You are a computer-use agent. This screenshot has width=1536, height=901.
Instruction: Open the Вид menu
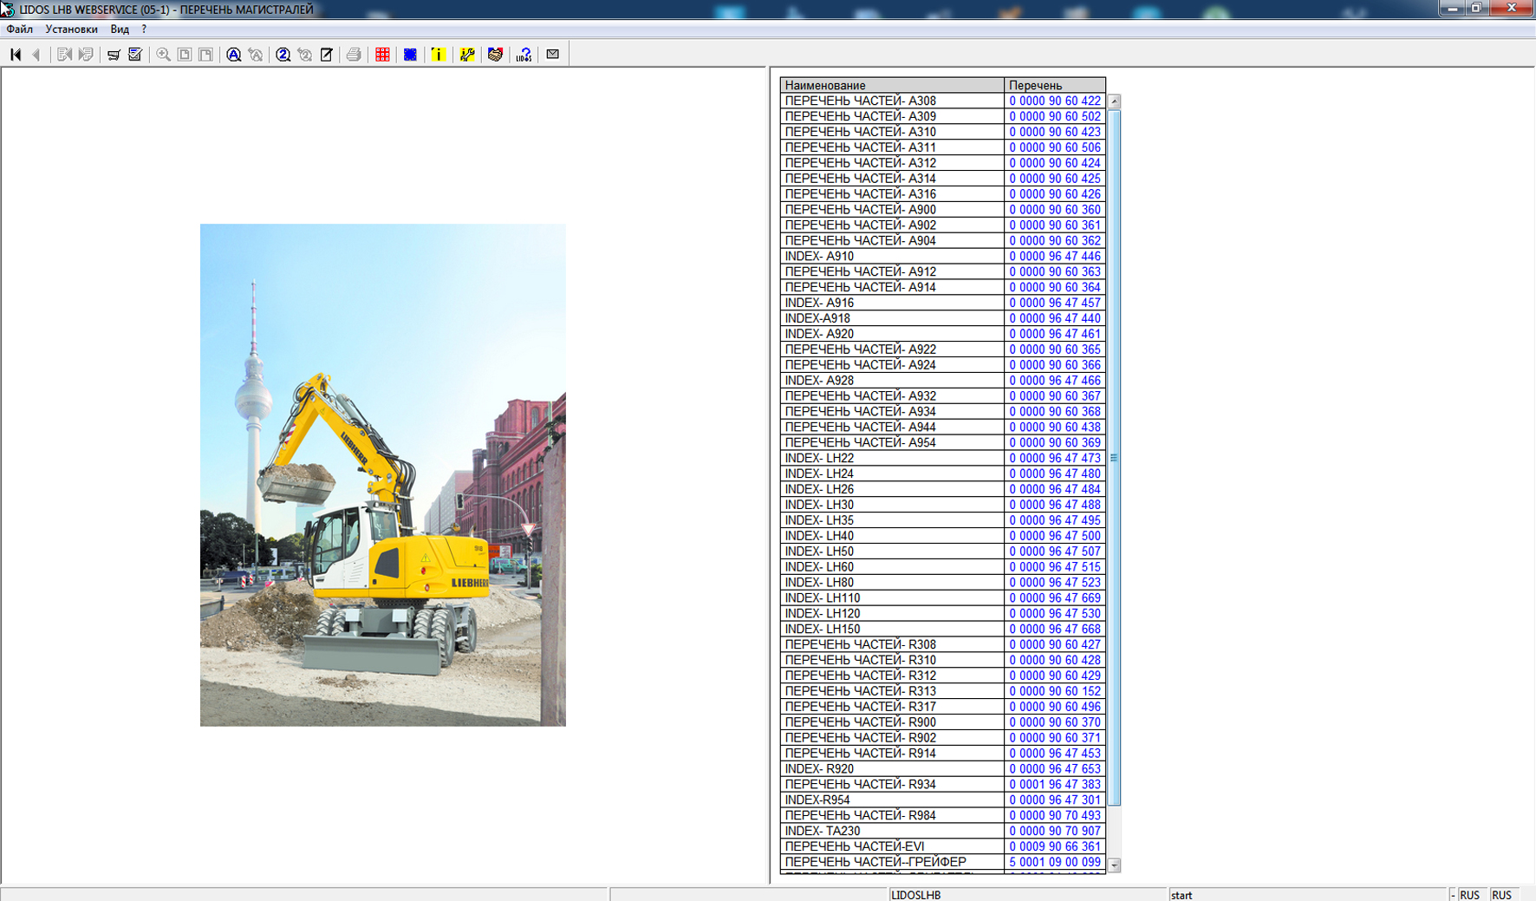click(x=120, y=29)
